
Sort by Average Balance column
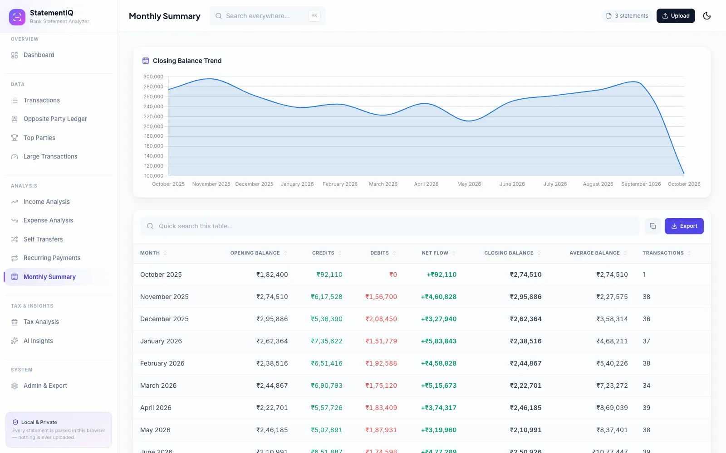pos(598,253)
